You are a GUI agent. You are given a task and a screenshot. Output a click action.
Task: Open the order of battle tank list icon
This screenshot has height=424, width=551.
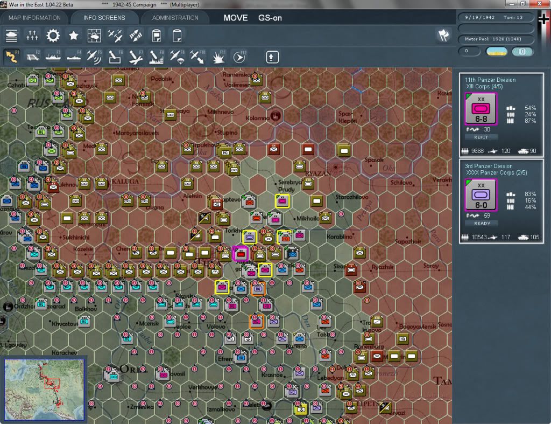(x=12, y=36)
